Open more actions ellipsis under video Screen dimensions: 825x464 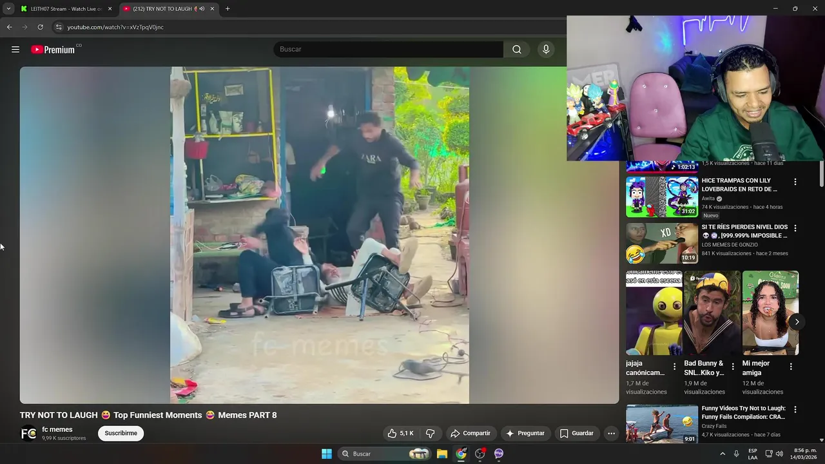612,433
